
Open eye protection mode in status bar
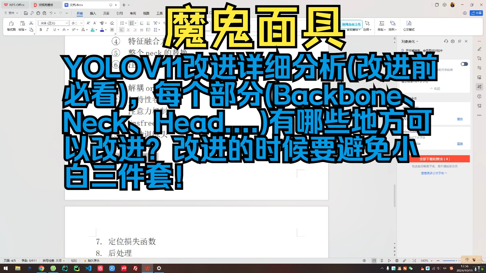[x=364, y=261]
